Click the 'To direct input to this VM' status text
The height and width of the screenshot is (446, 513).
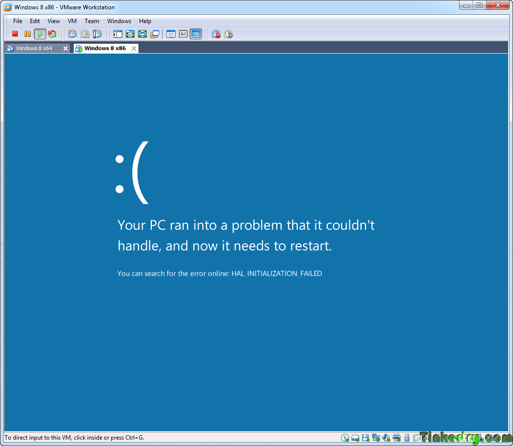(74, 438)
